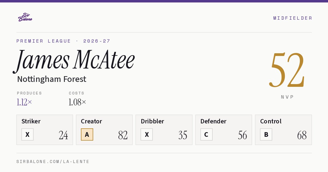Image resolution: width=328 pixels, height=172 pixels.
Task: Click the C grade badge for Defender
Action: (206, 135)
